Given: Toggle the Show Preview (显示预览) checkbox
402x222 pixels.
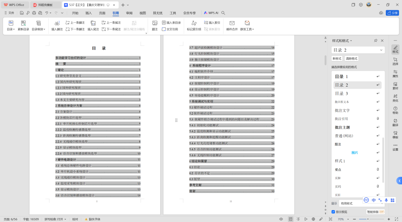Looking at the screenshot, I should click(x=333, y=212).
